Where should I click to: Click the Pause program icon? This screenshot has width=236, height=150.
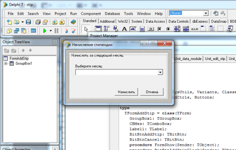point(57,31)
